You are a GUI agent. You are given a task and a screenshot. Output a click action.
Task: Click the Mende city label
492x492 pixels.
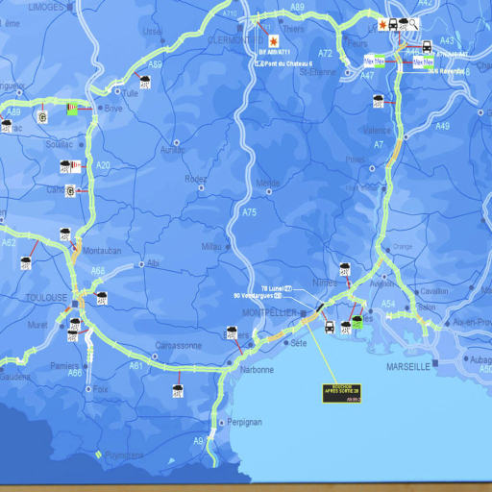268,184
